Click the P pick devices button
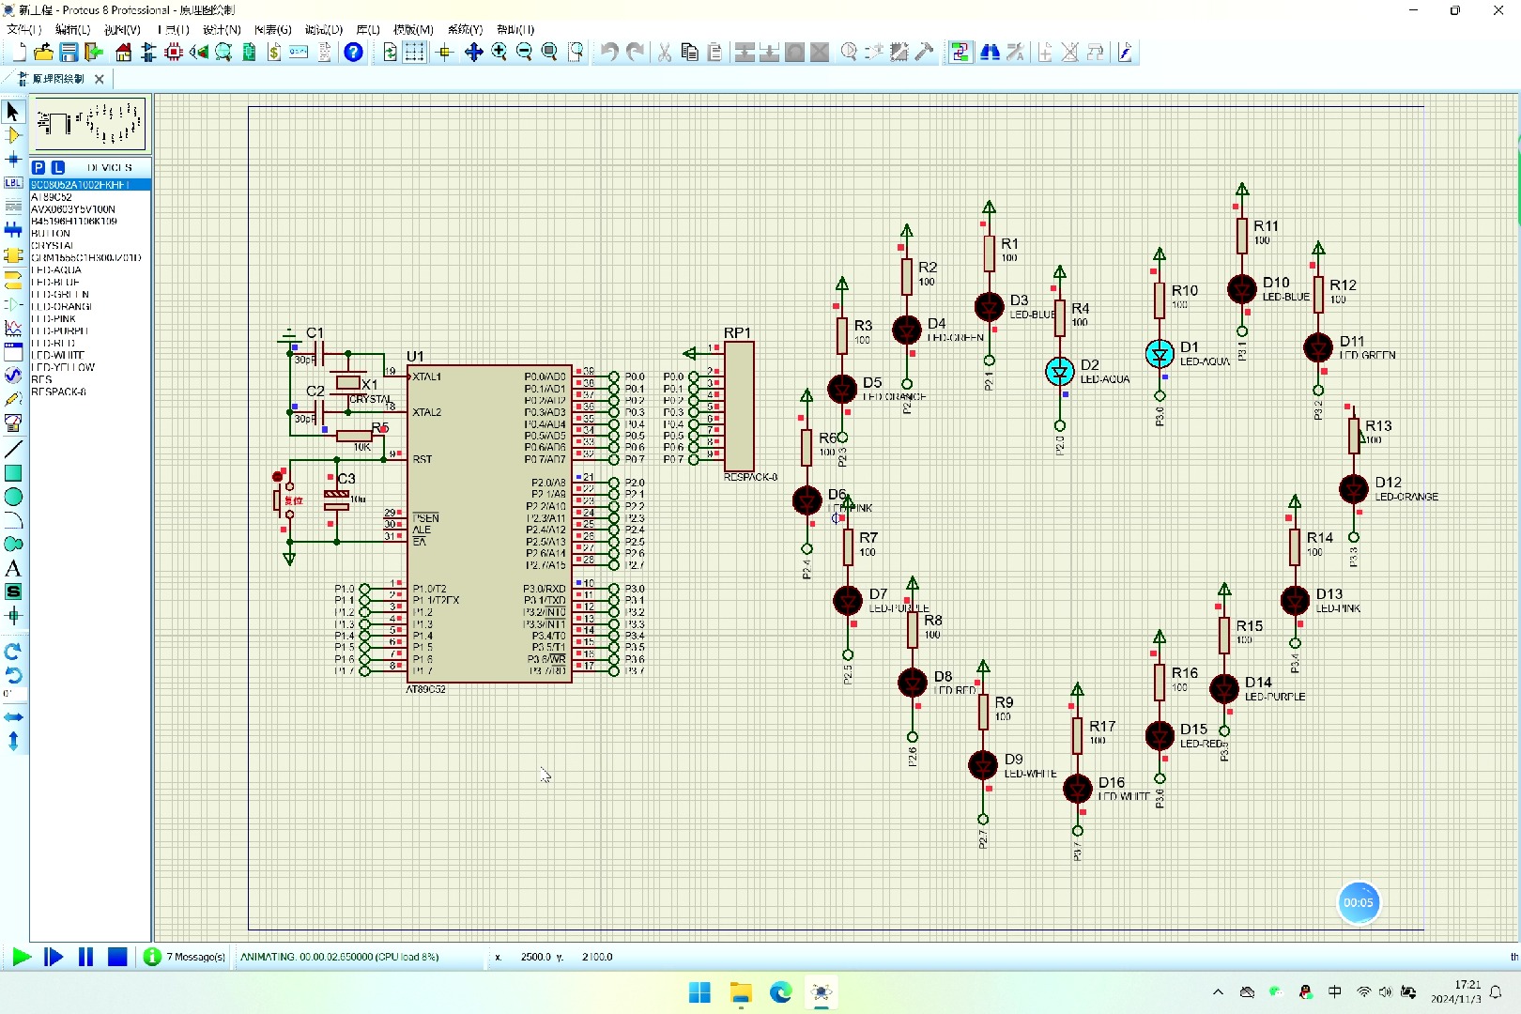Viewport: 1521px width, 1014px height. [x=38, y=167]
